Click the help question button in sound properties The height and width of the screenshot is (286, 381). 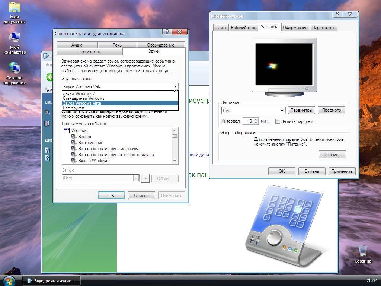click(167, 32)
